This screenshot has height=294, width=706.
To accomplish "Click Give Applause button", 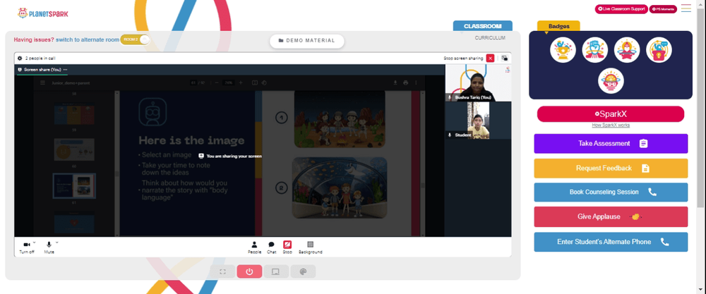I will pos(611,216).
